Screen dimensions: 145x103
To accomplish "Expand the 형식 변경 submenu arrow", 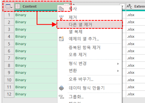I will click(118, 64).
